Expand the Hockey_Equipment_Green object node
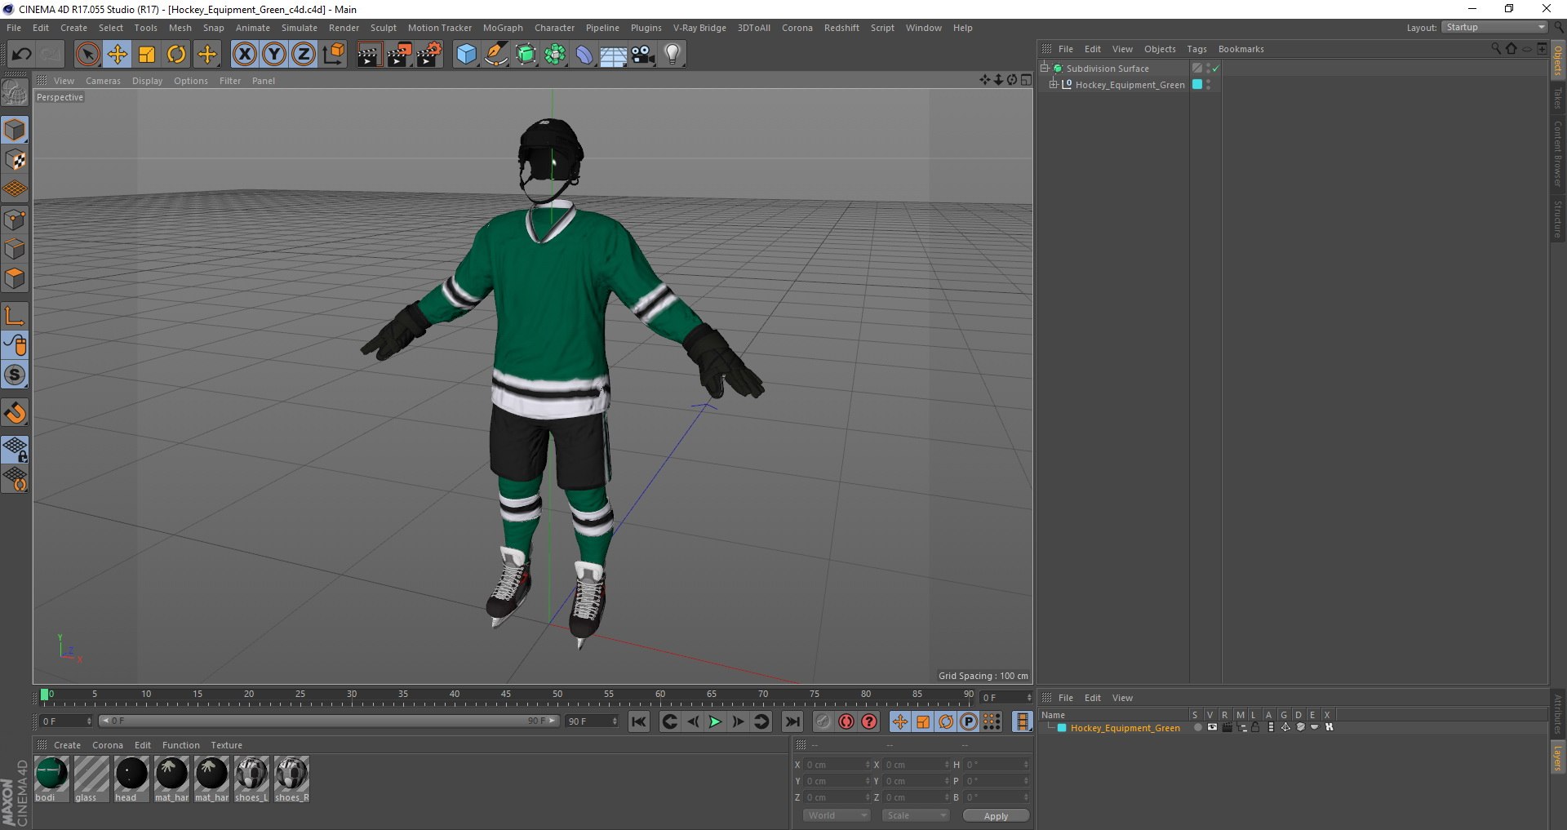The width and height of the screenshot is (1567, 830). (1053, 84)
